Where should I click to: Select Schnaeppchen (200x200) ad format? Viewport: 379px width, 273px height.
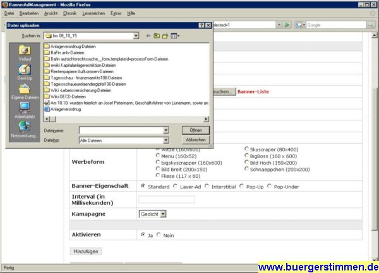click(246, 169)
